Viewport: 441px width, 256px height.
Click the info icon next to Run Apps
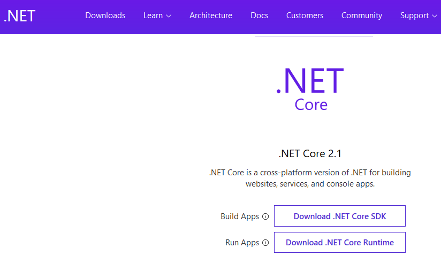click(x=265, y=243)
